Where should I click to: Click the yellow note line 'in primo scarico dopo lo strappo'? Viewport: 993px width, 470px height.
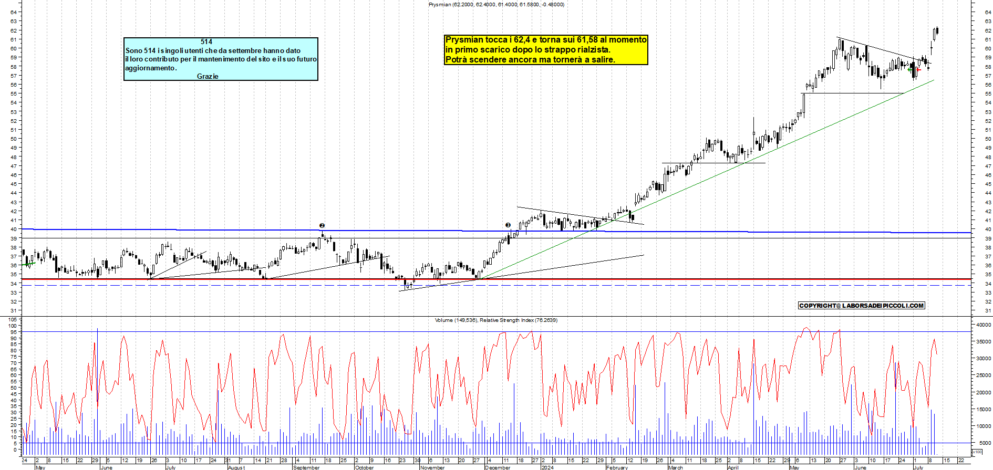pyautogui.click(x=528, y=49)
